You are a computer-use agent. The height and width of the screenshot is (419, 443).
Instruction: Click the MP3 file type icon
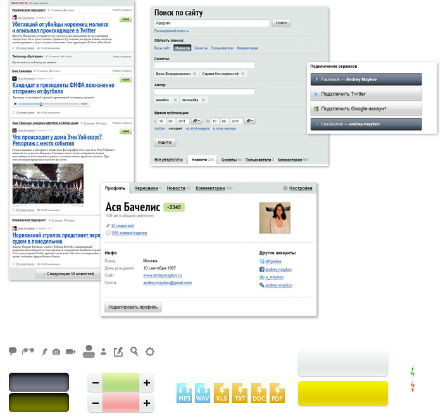pos(184,394)
